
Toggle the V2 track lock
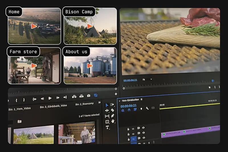point(129,134)
